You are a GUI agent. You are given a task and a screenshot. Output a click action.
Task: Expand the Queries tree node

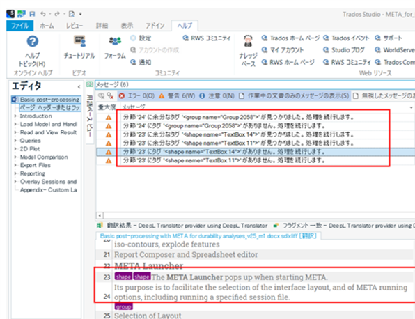(15, 141)
